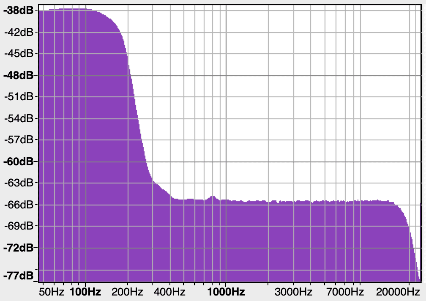Click the -72dB axis label
The height and width of the screenshot is (301, 426).
pos(19,248)
